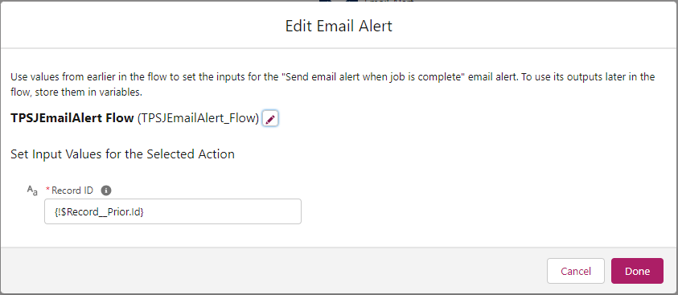Click inside the Record ID input field

[x=173, y=211]
